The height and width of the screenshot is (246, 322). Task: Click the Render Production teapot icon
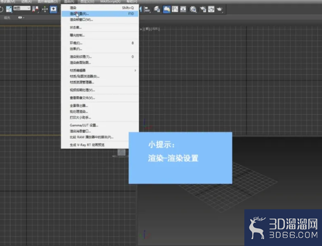click(x=219, y=9)
